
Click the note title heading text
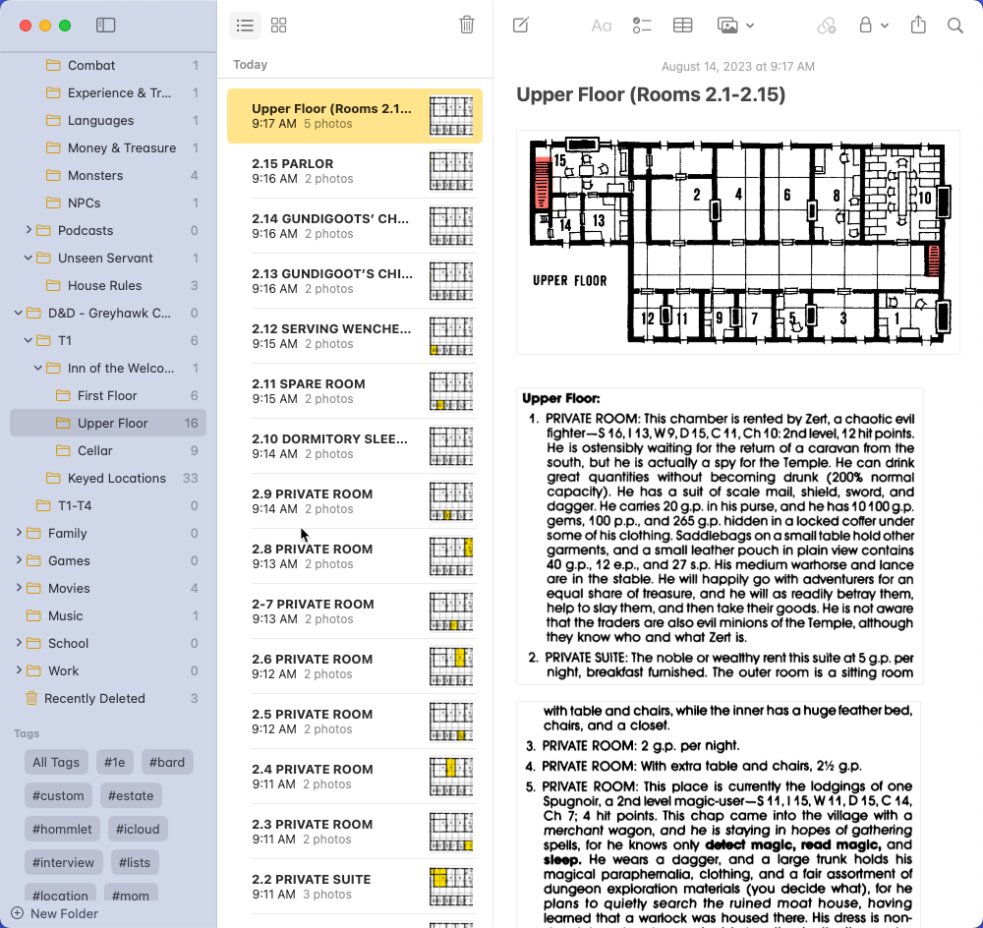(651, 94)
